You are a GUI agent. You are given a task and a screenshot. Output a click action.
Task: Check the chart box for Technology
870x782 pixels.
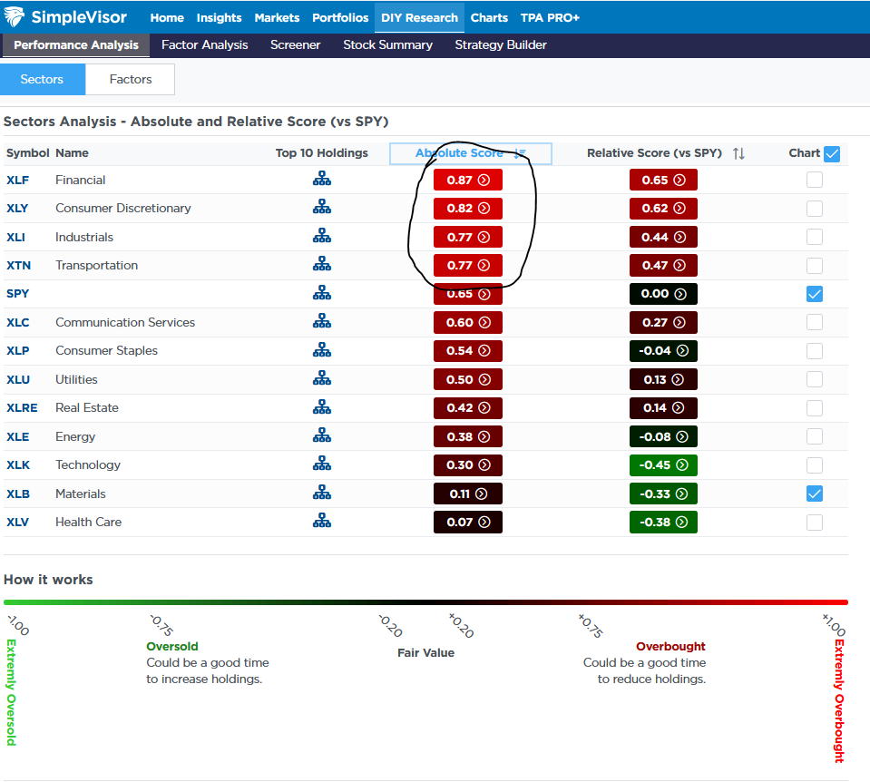click(814, 465)
